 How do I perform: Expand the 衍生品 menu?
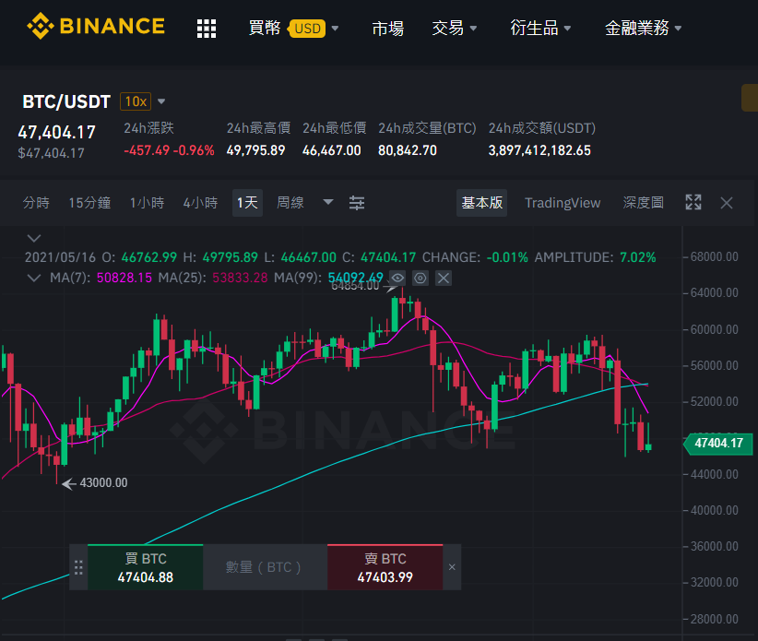(x=540, y=28)
